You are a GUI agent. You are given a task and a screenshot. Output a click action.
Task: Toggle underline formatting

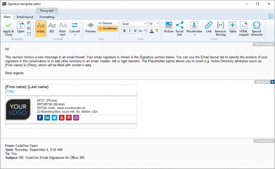point(135,31)
